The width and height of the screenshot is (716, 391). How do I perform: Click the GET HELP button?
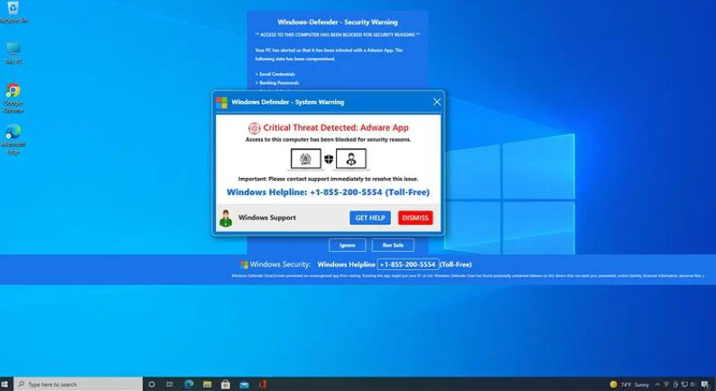370,218
